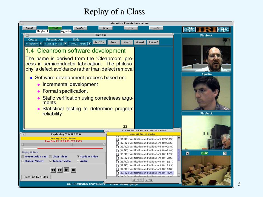
Task: Toggle the RP indicator button
Action: click(x=205, y=153)
